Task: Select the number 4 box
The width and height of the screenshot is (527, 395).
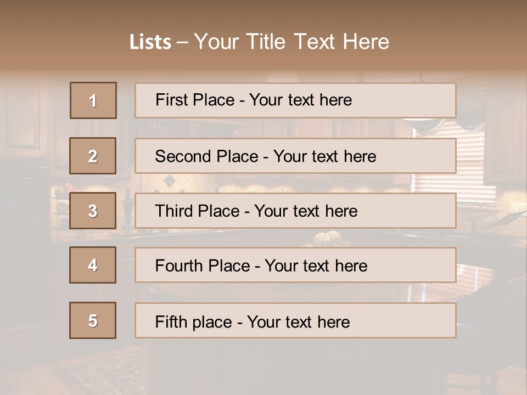Action: tap(93, 265)
